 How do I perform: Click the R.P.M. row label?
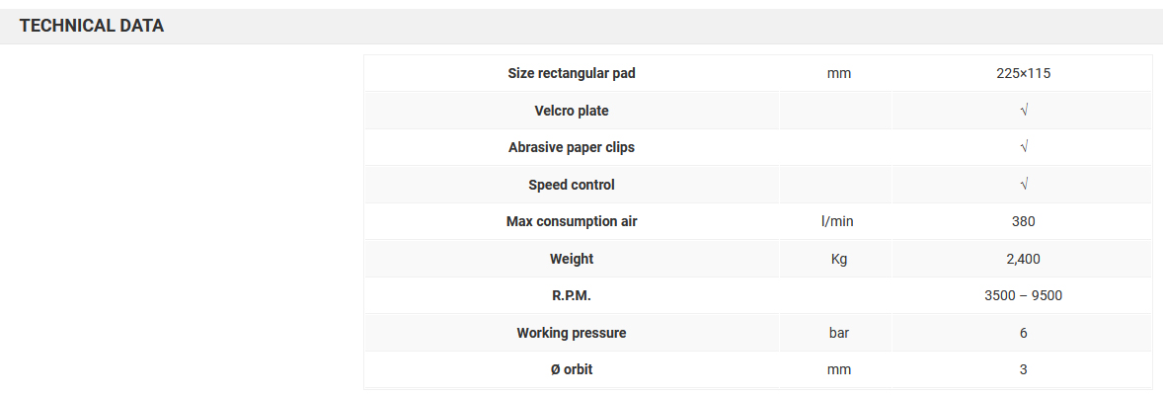(572, 295)
